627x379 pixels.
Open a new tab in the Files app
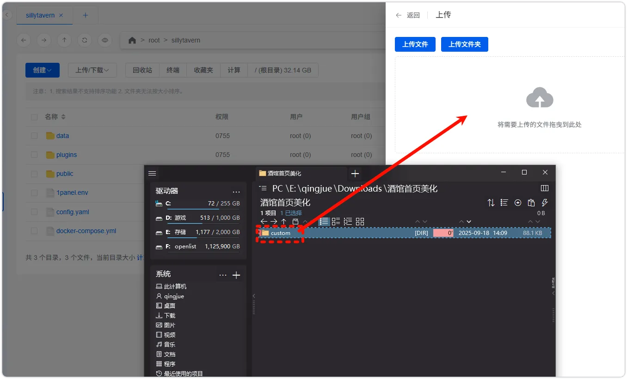[355, 174]
